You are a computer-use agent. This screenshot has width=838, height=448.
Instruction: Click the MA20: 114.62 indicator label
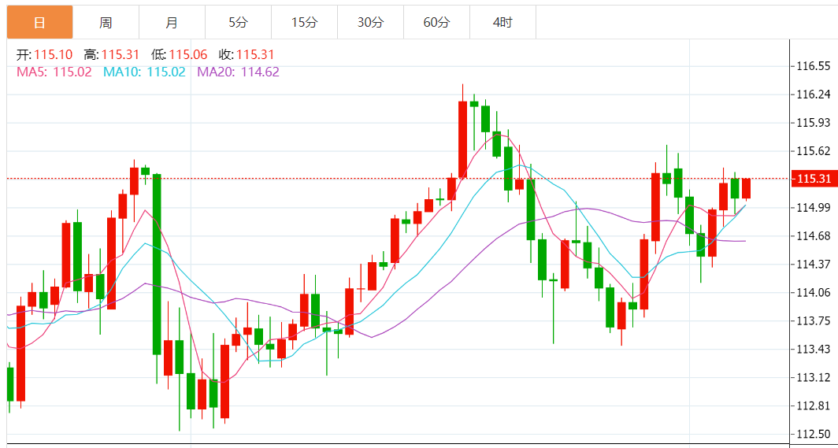[x=239, y=72]
